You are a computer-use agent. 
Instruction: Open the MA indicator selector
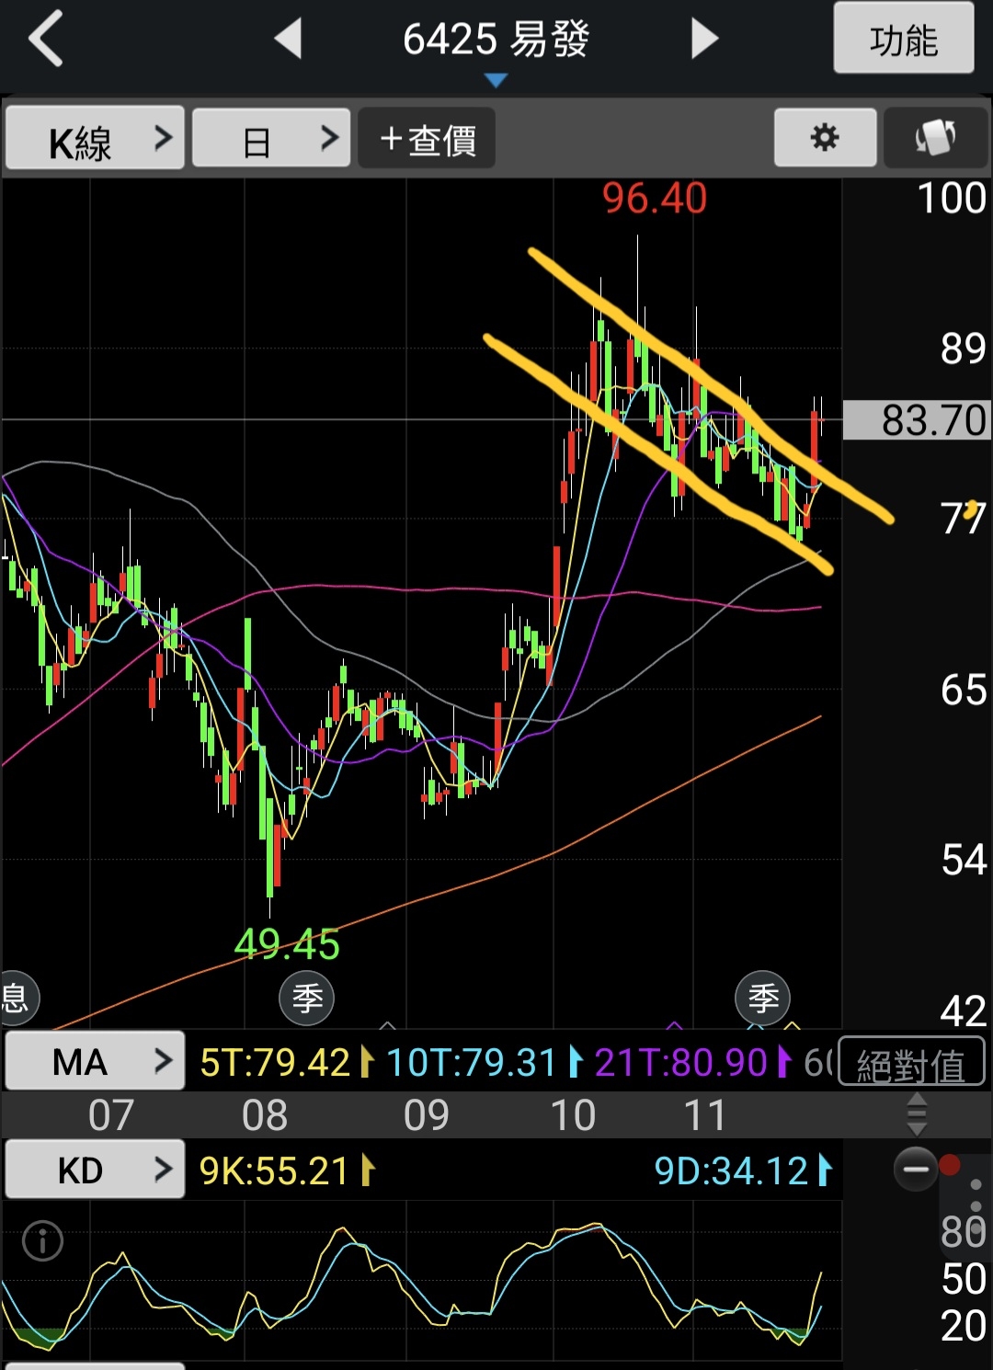(95, 1062)
